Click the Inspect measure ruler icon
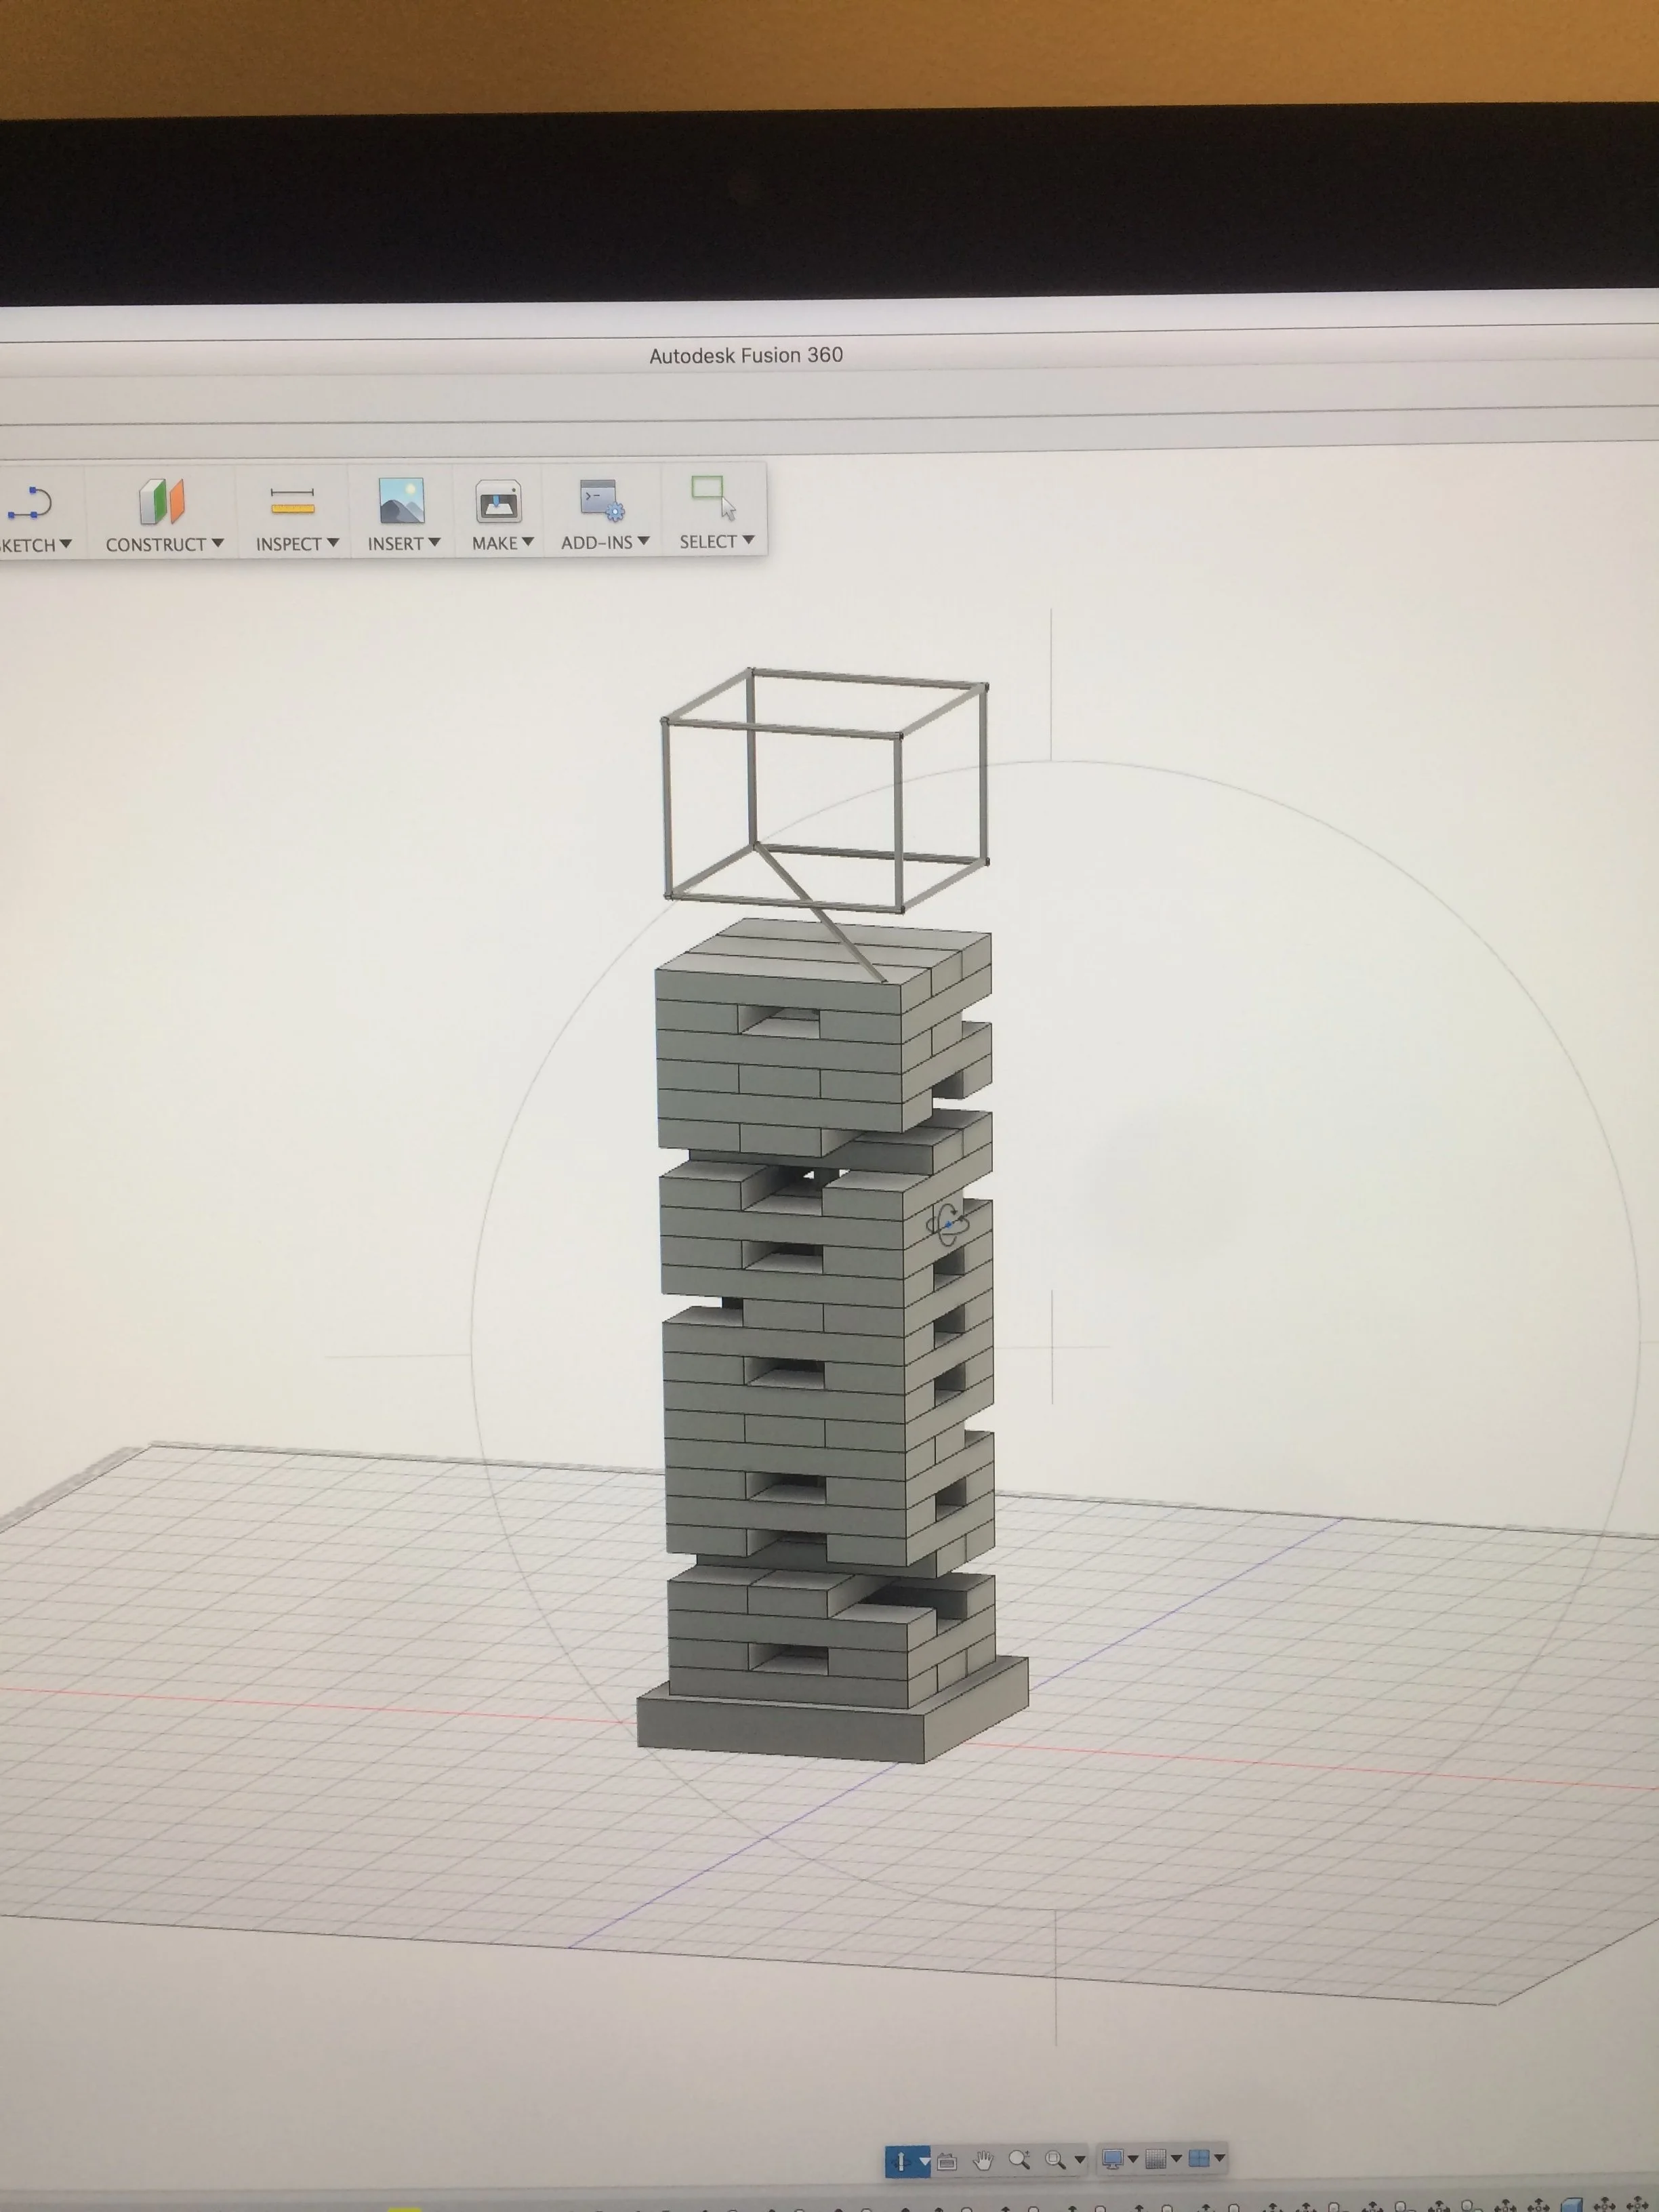Image resolution: width=1659 pixels, height=2212 pixels. (x=292, y=501)
